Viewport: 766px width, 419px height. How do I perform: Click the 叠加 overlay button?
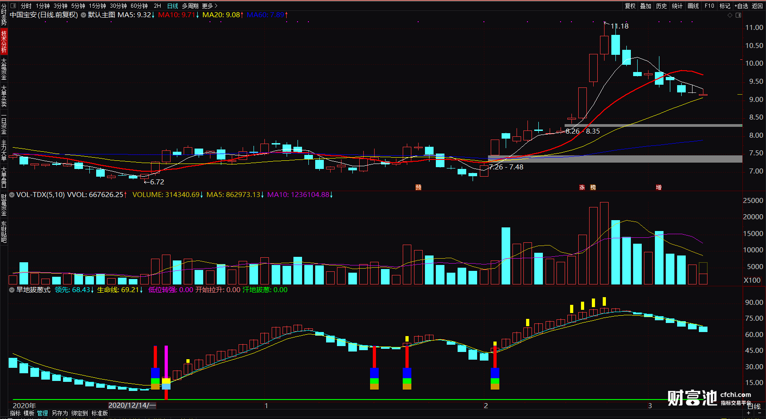click(646, 6)
